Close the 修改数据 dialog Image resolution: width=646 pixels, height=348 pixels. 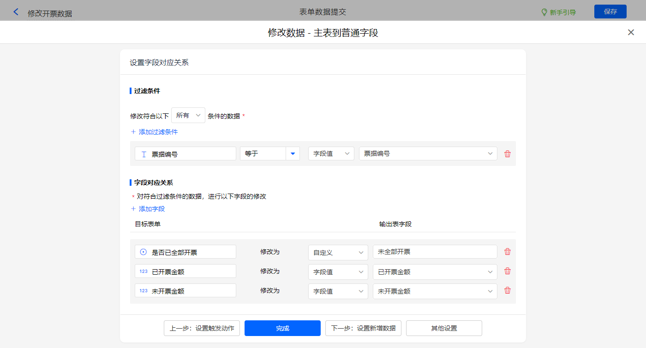[x=631, y=32]
